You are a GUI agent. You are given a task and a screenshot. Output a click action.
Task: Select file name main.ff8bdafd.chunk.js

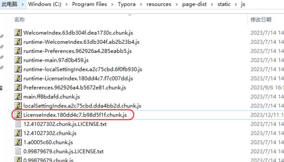click(x=52, y=97)
